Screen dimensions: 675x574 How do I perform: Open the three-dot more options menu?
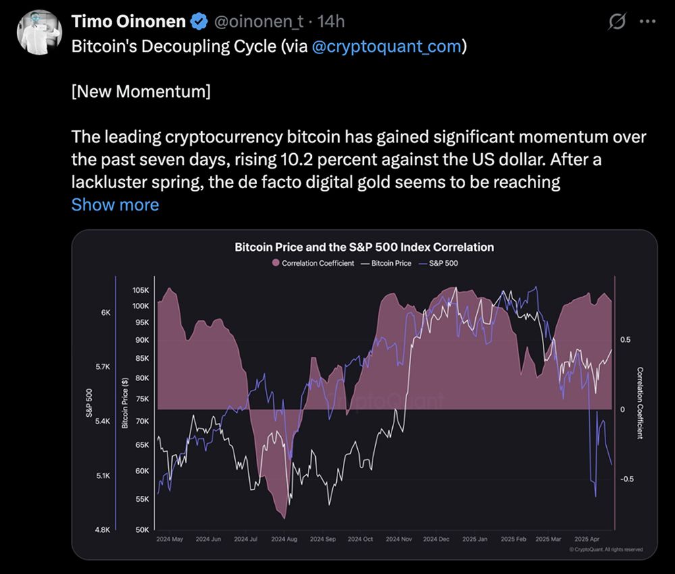click(x=647, y=22)
